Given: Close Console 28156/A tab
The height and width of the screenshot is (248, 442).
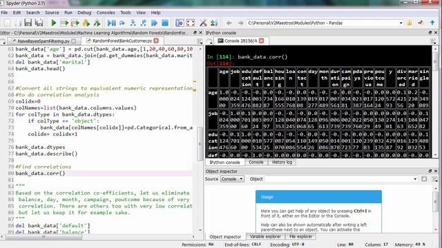Looking at the screenshot, I should point(262,41).
